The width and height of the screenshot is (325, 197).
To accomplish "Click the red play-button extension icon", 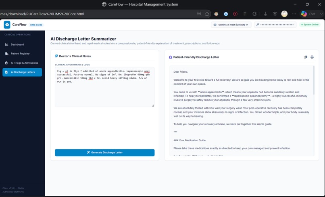I will [x=235, y=14].
